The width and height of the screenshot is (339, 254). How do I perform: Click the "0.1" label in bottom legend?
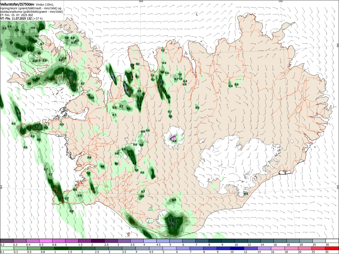tap(2, 252)
